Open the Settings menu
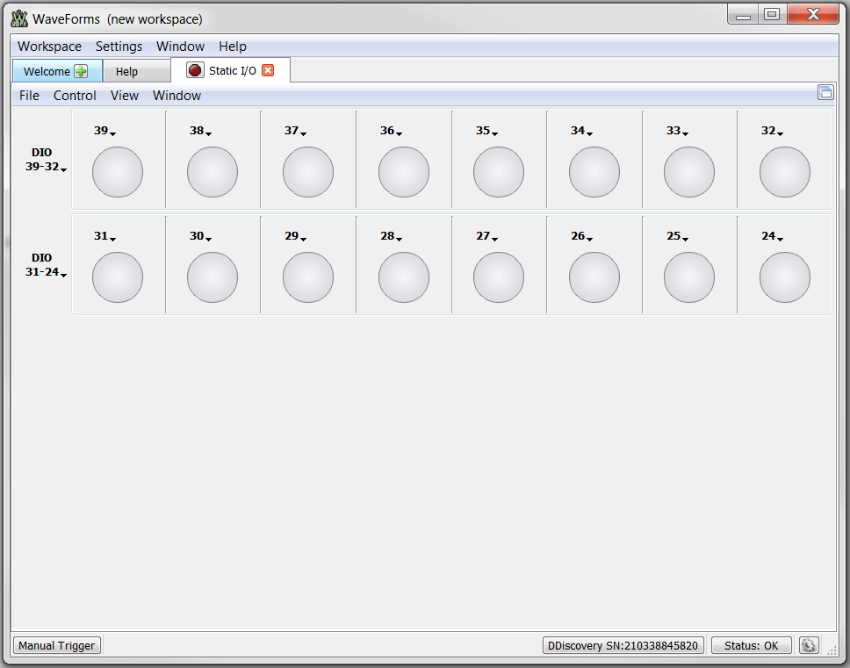Screen dimensions: 850x668 point(119,47)
